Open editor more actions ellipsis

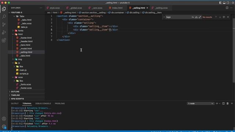[x=231, y=8]
